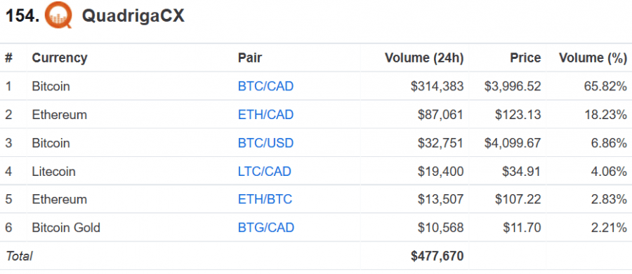Select the Ethereum row with ETH/CAD

316,115
